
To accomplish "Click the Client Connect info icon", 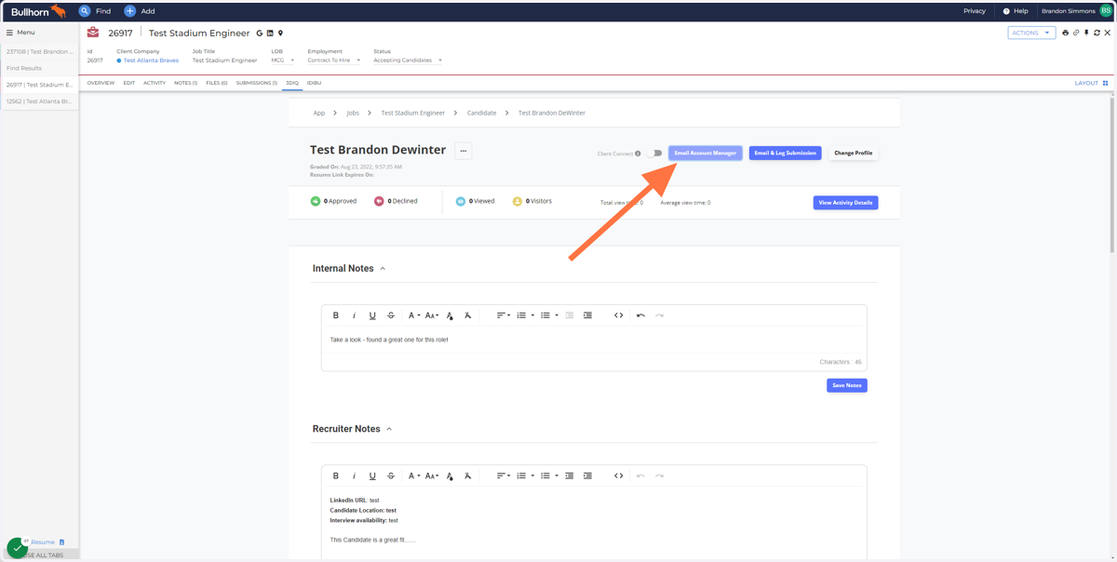I will click(638, 154).
